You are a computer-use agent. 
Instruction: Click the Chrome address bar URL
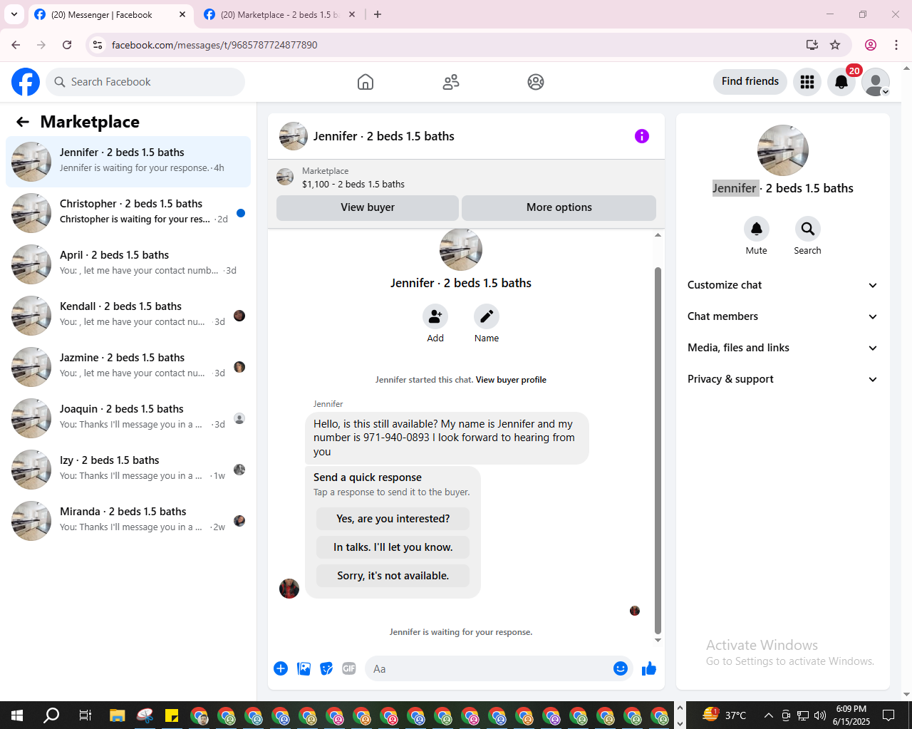(214, 45)
